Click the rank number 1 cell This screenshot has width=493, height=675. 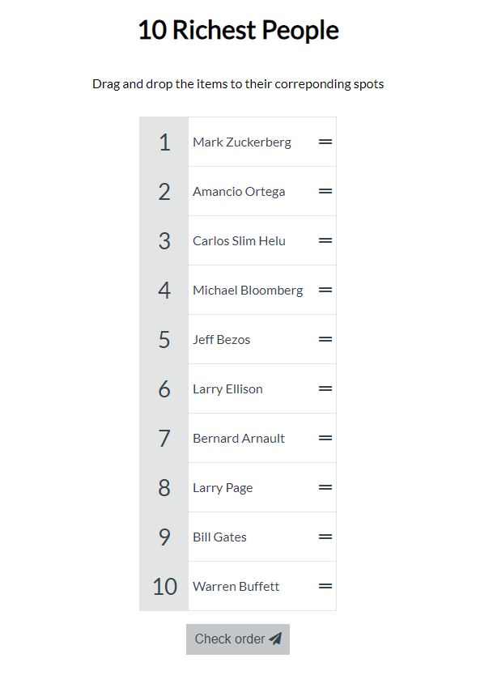click(x=164, y=142)
